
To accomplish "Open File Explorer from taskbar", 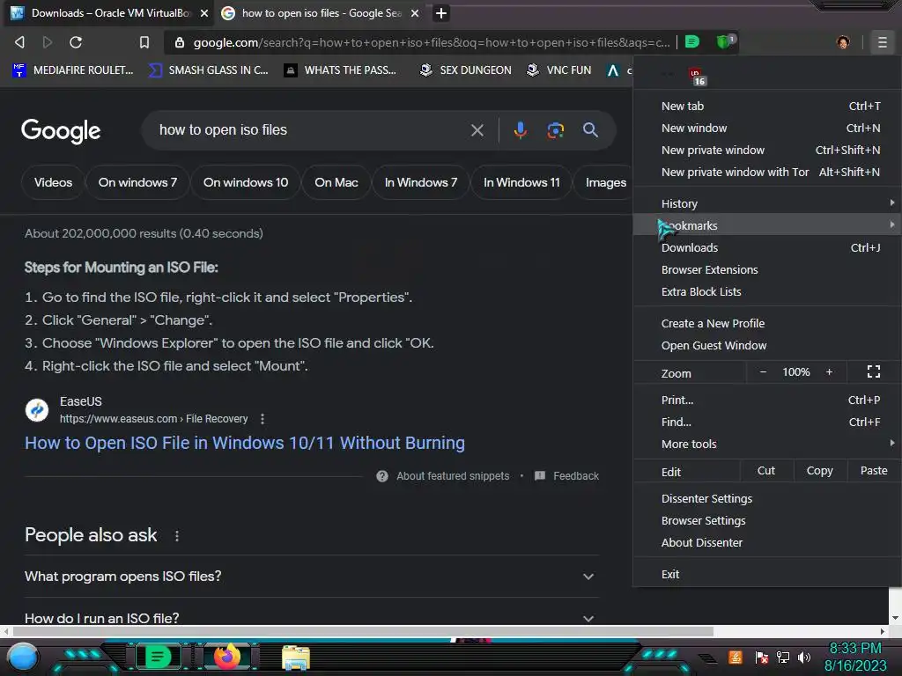I will [x=296, y=658].
